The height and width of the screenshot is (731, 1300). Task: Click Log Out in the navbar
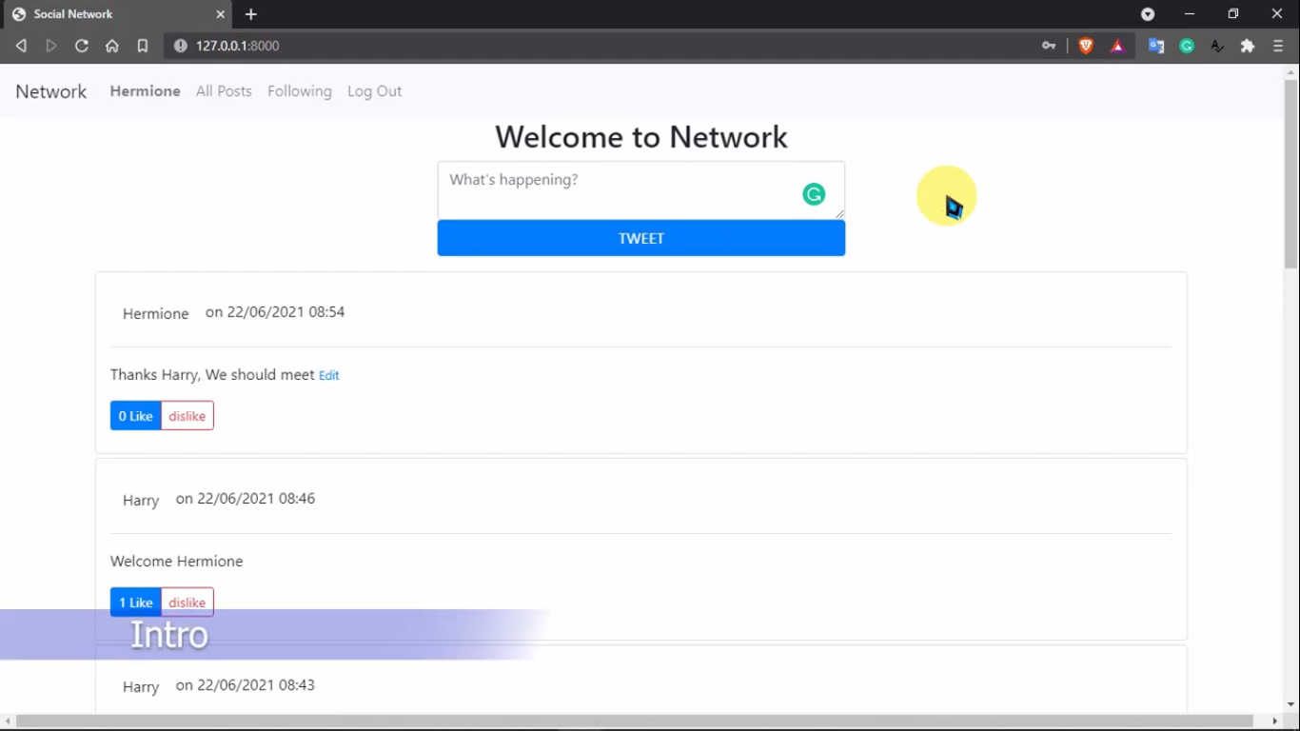pos(375,91)
